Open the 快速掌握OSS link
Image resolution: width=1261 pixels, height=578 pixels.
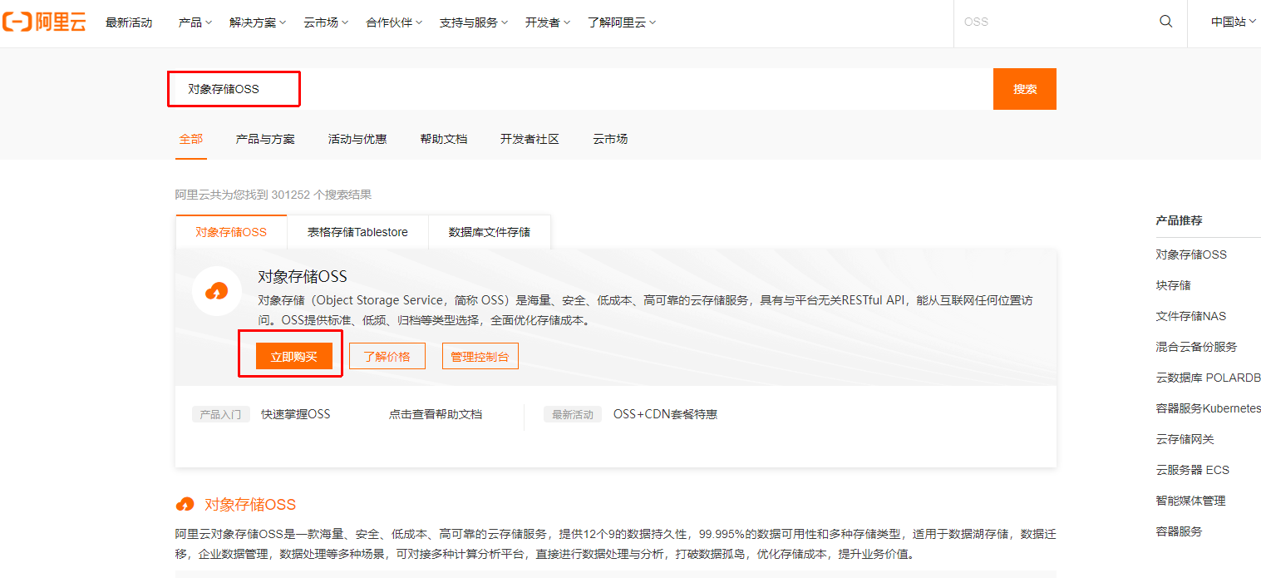296,414
